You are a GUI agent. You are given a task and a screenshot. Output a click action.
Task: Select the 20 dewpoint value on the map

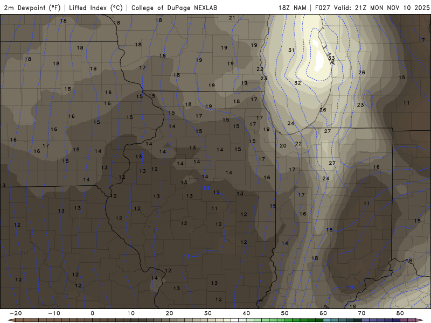click(283, 146)
